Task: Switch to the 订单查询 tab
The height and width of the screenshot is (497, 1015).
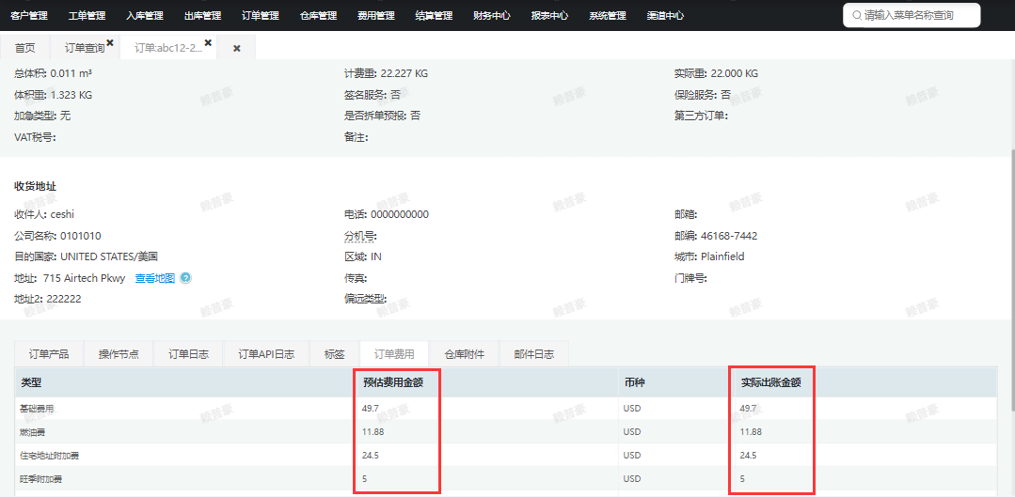Action: pyautogui.click(x=84, y=49)
